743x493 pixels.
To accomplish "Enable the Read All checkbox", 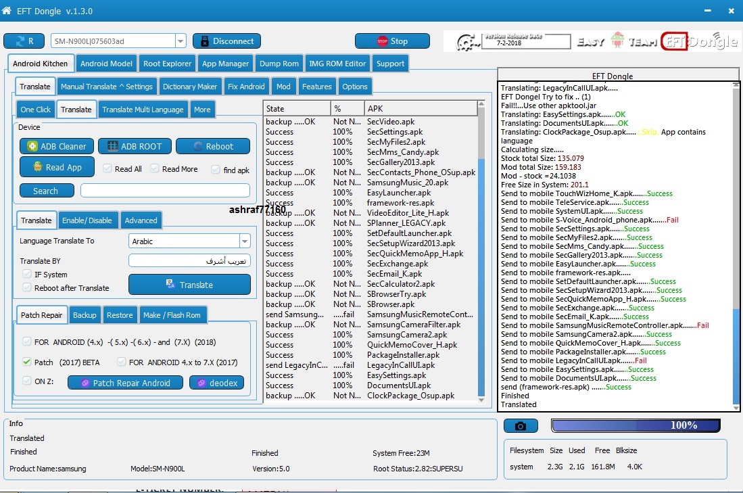I will [x=107, y=169].
